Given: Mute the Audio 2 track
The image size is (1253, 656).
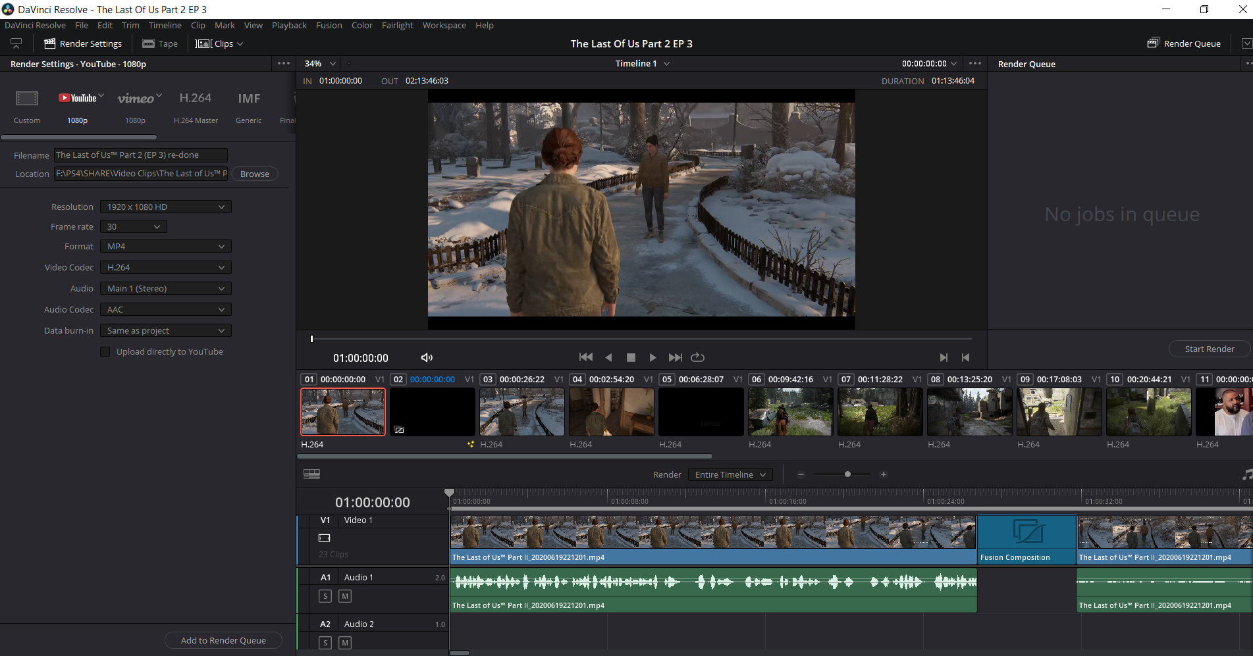Looking at the screenshot, I should (345, 642).
